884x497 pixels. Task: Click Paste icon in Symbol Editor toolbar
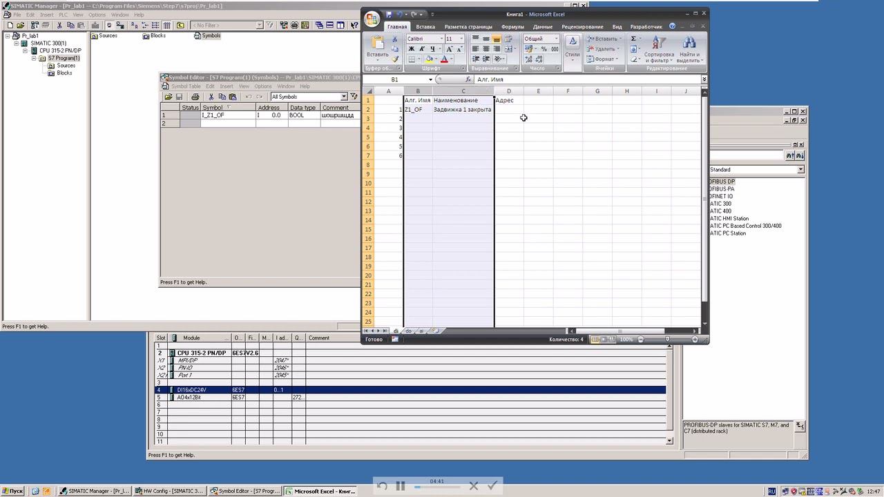[x=233, y=97]
